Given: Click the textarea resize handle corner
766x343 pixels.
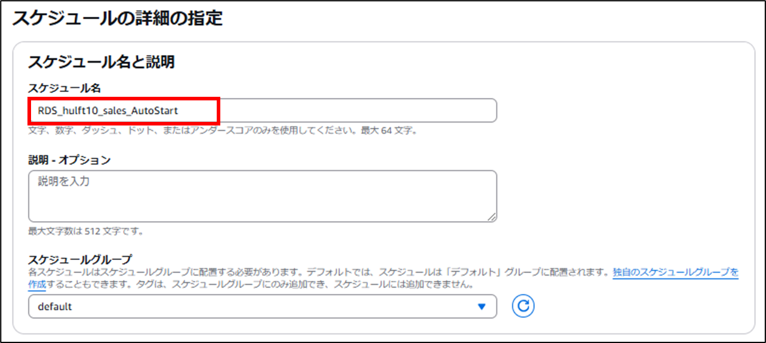Looking at the screenshot, I should pos(491,218).
